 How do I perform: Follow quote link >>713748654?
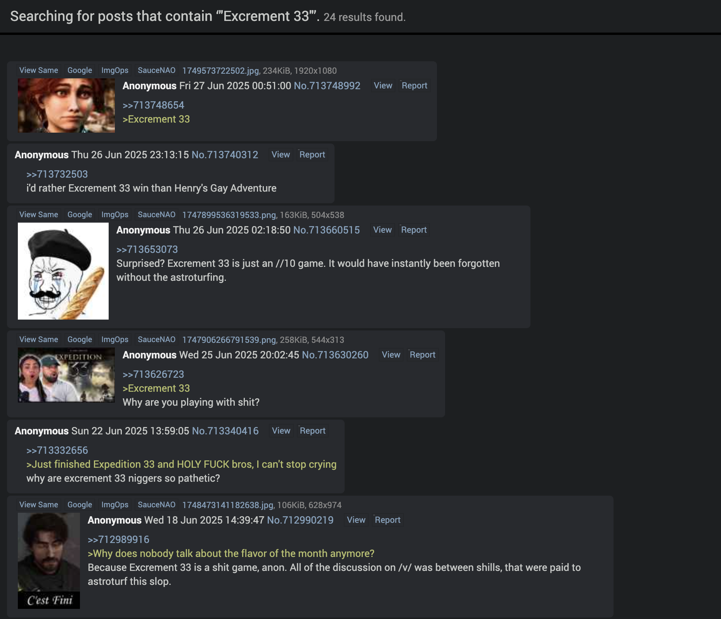pyautogui.click(x=153, y=105)
